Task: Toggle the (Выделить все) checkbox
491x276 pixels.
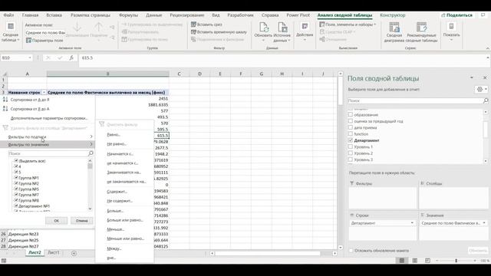Action: tap(16, 161)
